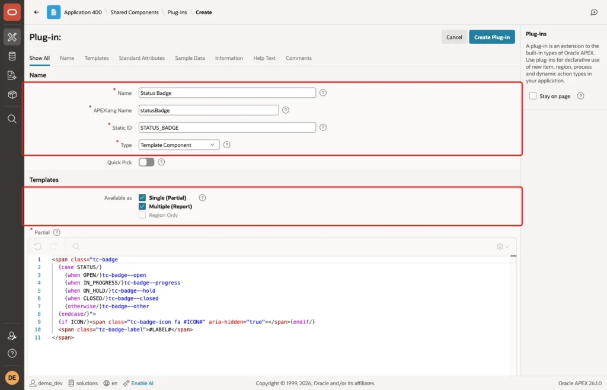Click code line with tc-badge-label span
The image size is (607, 390).
pyautogui.click(x=126, y=330)
